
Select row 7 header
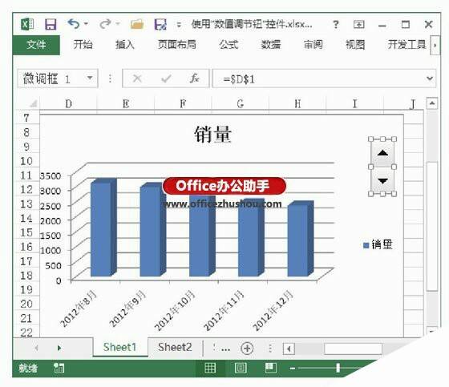coord(26,118)
